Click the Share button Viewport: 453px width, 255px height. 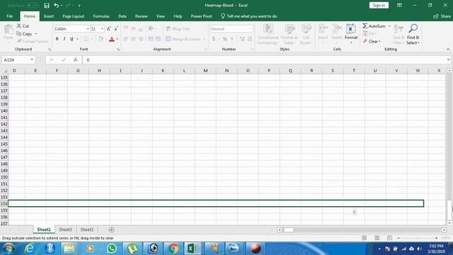coord(442,16)
